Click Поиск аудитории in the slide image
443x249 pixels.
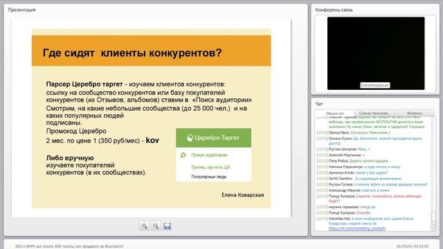pos(209,155)
